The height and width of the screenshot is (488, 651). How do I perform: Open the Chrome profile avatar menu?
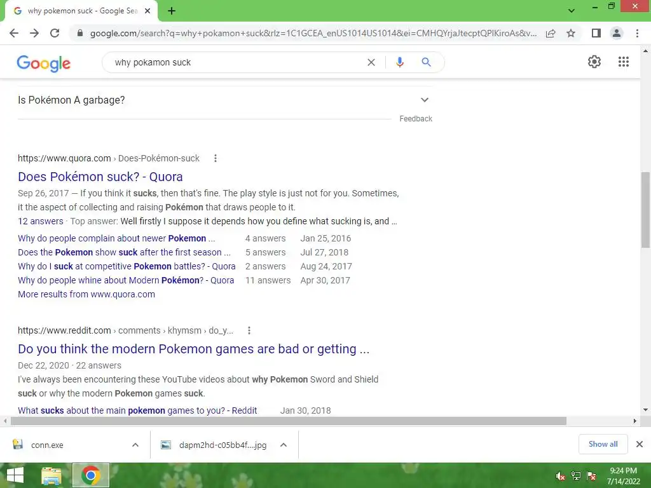pos(617,33)
